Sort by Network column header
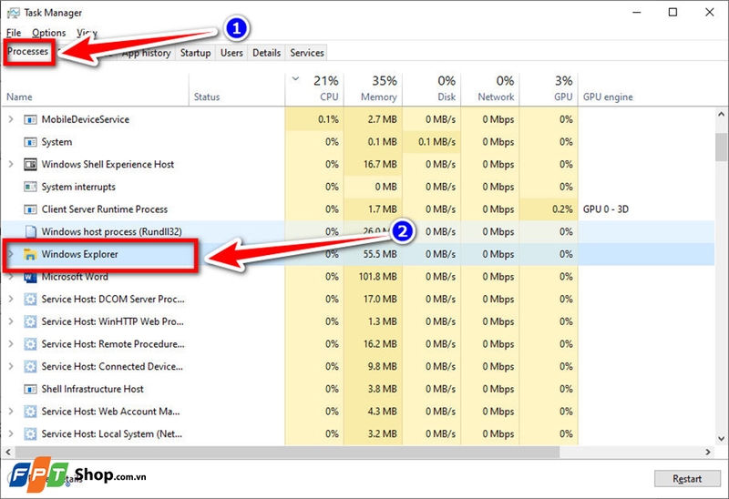 tap(490, 89)
